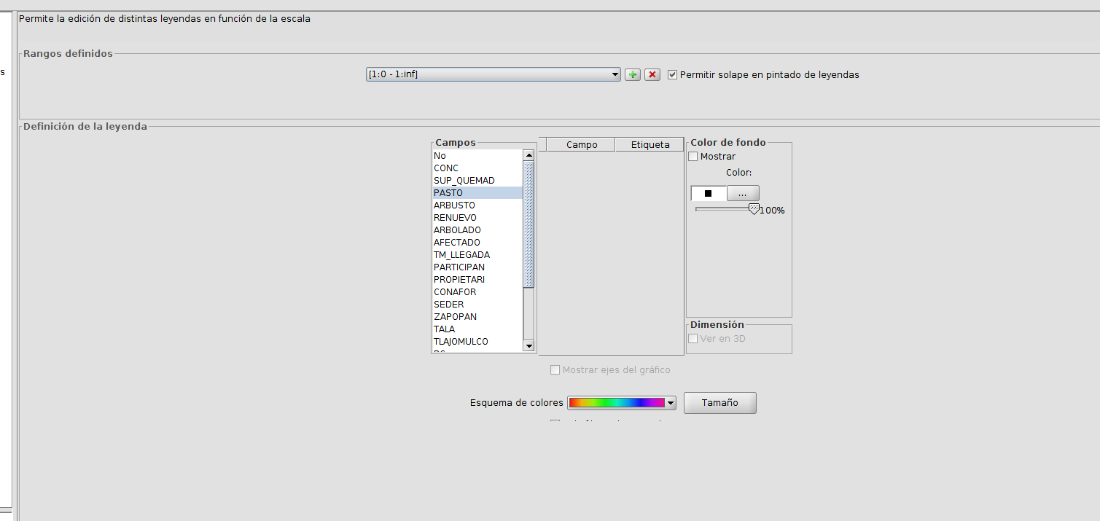Viewport: 1100px width, 521px height.
Task: Check Mostrar ejes del gráfico option
Action: coord(555,370)
